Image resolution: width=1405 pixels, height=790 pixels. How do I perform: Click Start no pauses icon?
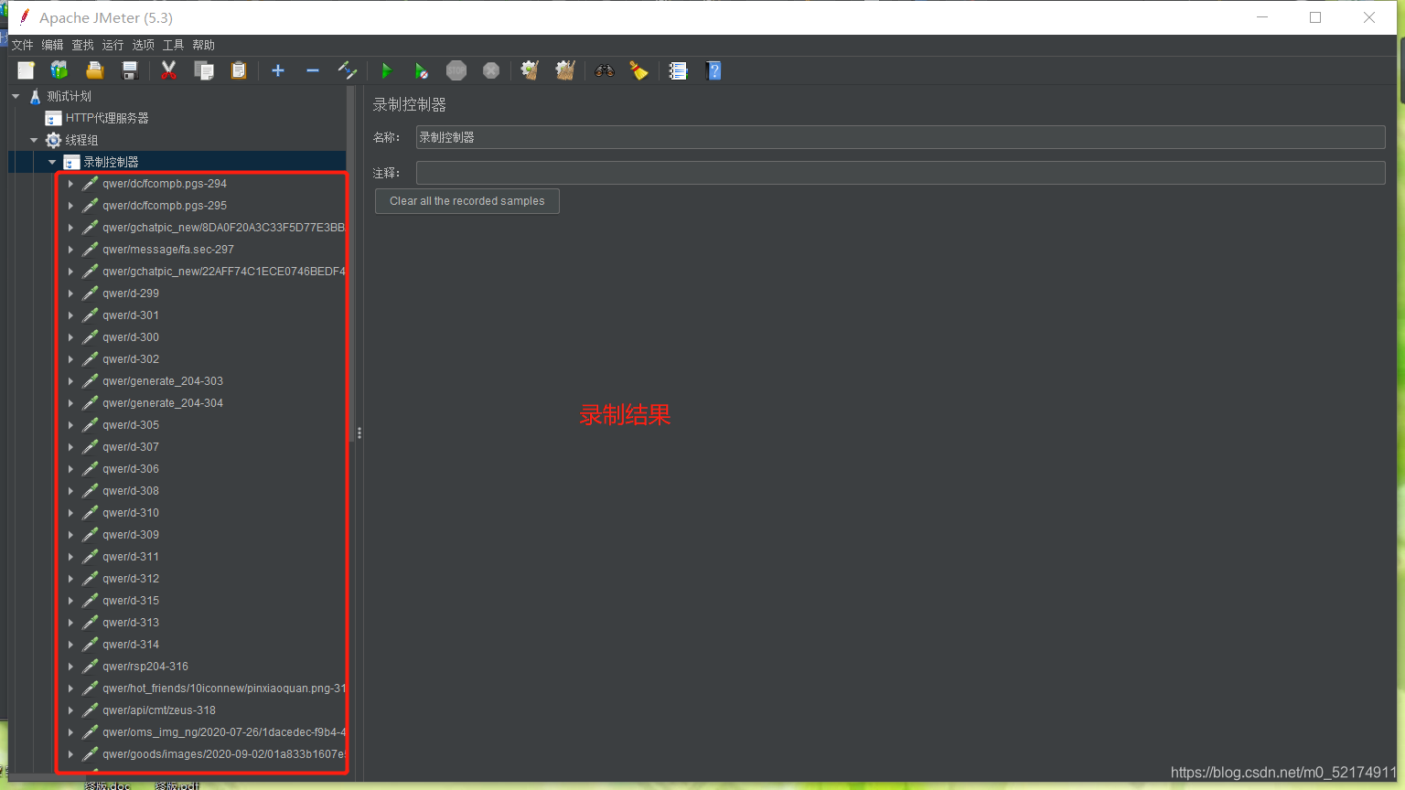click(x=421, y=70)
